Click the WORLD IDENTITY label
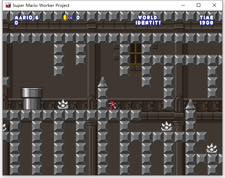This screenshot has width=225, height=178. [148, 20]
